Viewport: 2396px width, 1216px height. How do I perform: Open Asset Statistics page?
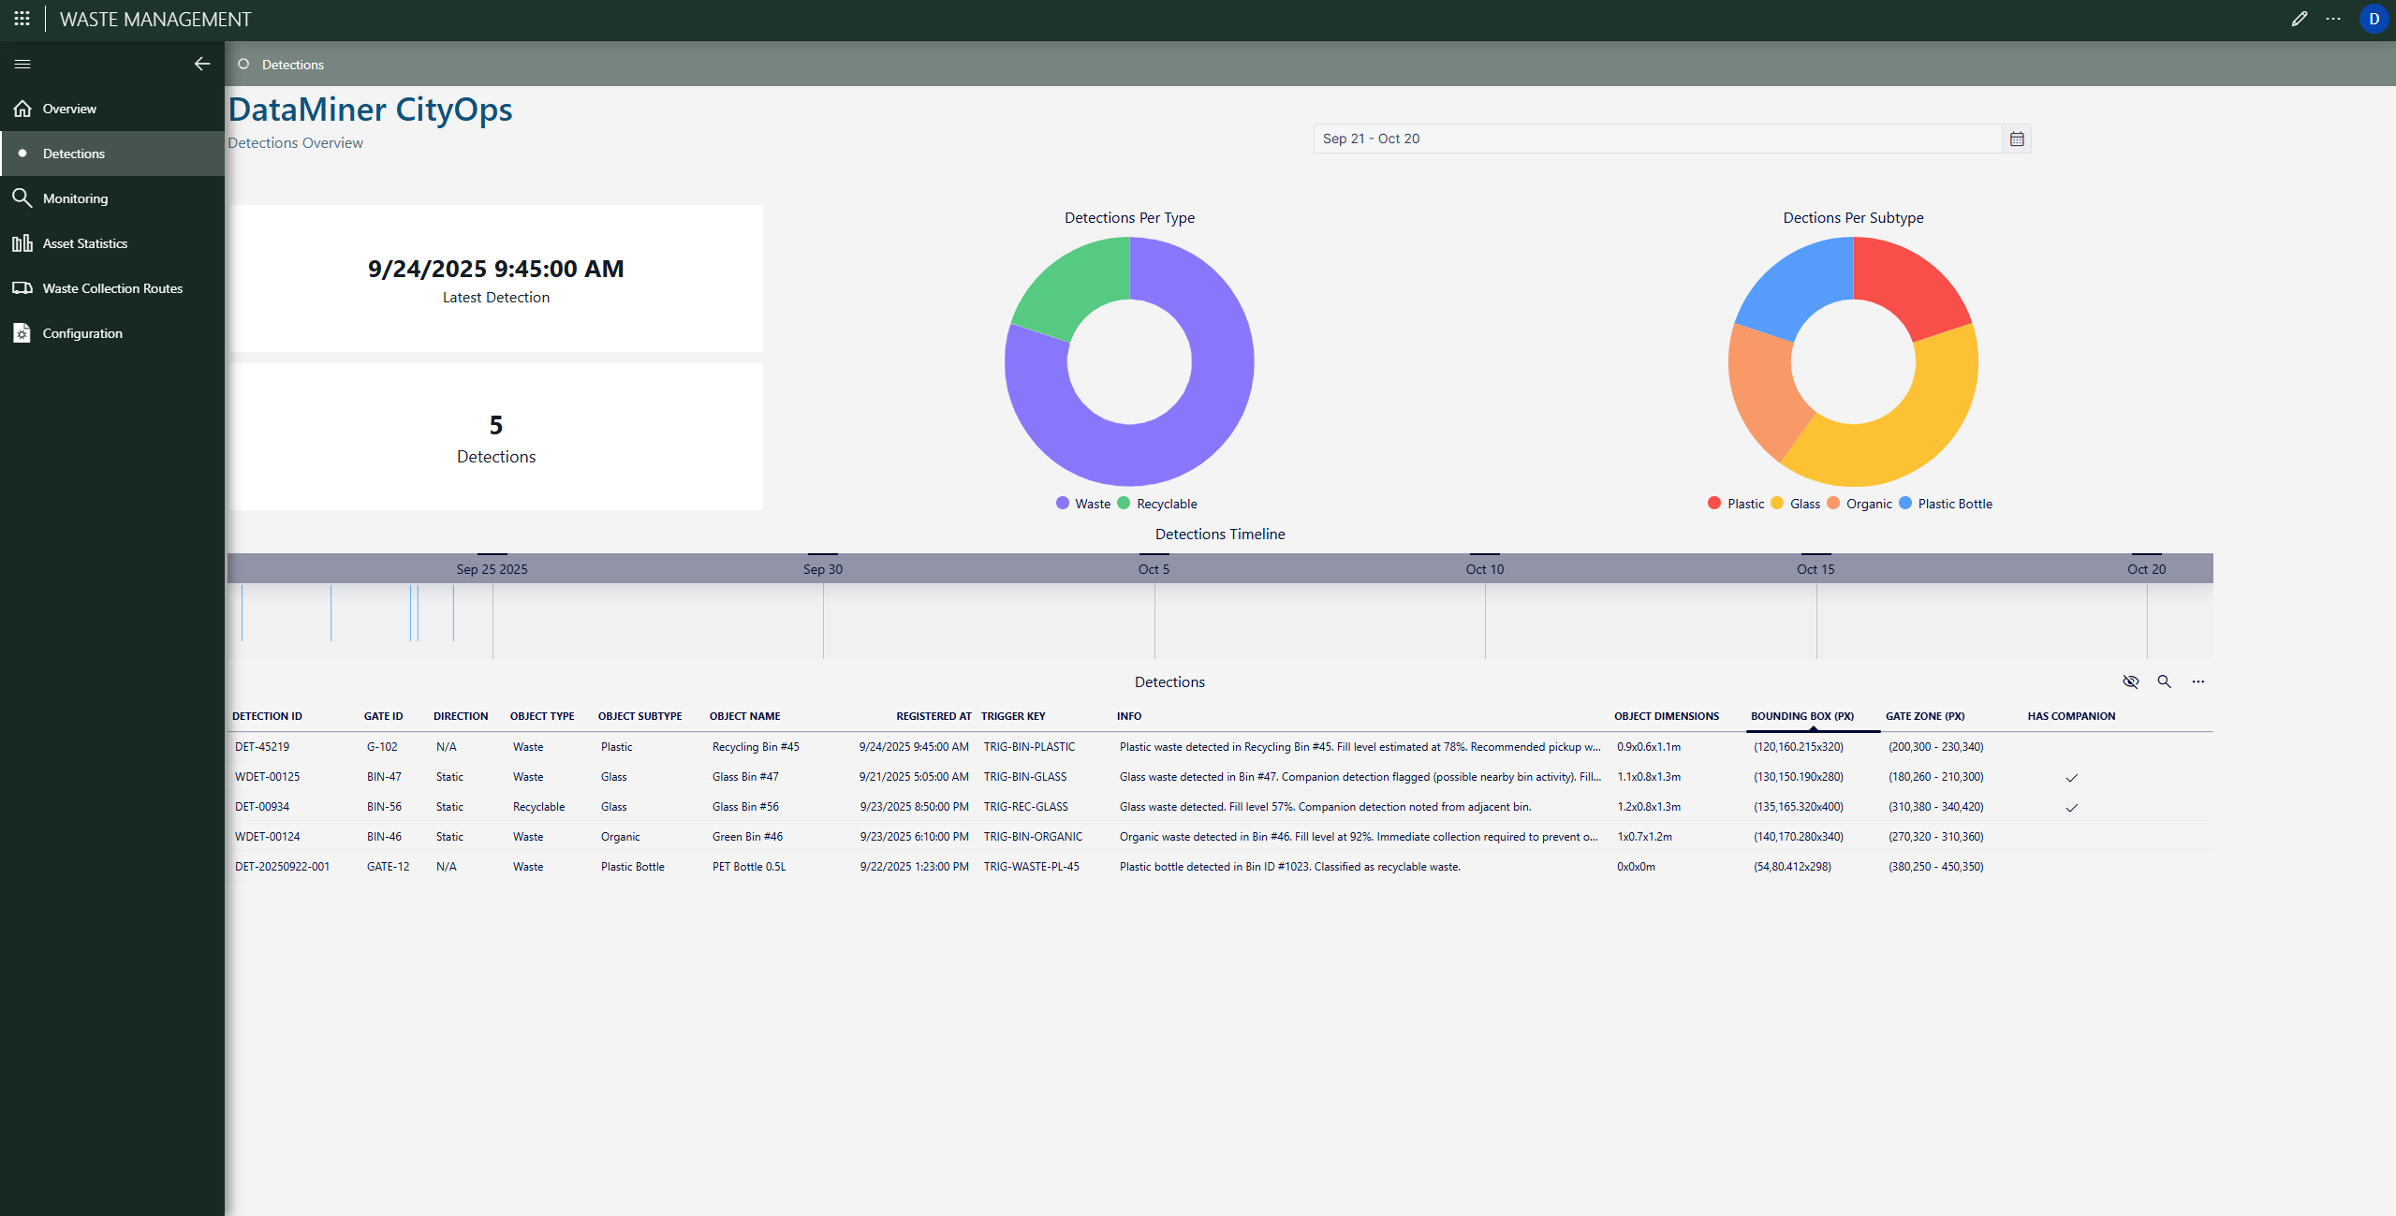click(x=84, y=243)
